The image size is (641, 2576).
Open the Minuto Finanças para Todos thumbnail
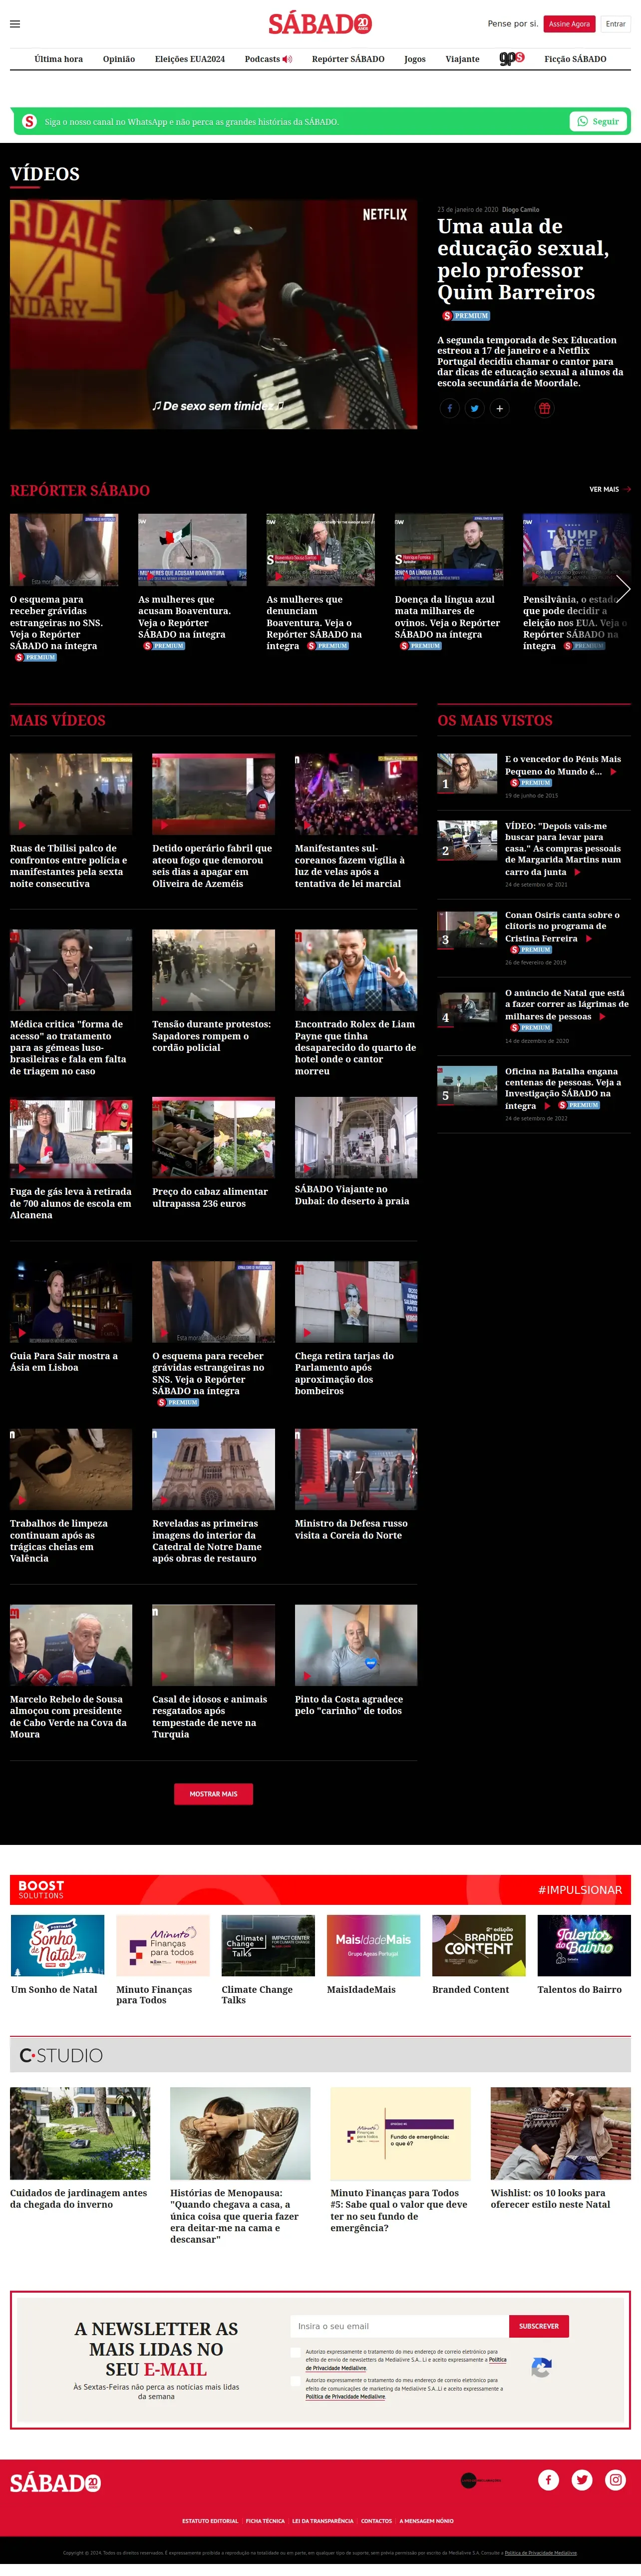(x=163, y=1945)
